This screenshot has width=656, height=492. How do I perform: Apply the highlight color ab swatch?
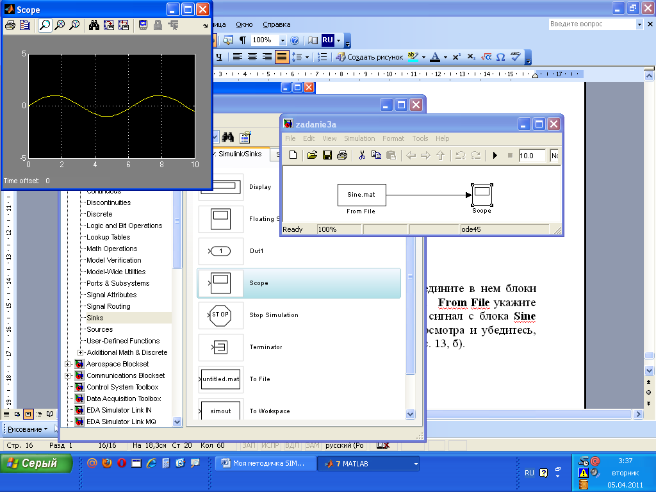pos(413,57)
